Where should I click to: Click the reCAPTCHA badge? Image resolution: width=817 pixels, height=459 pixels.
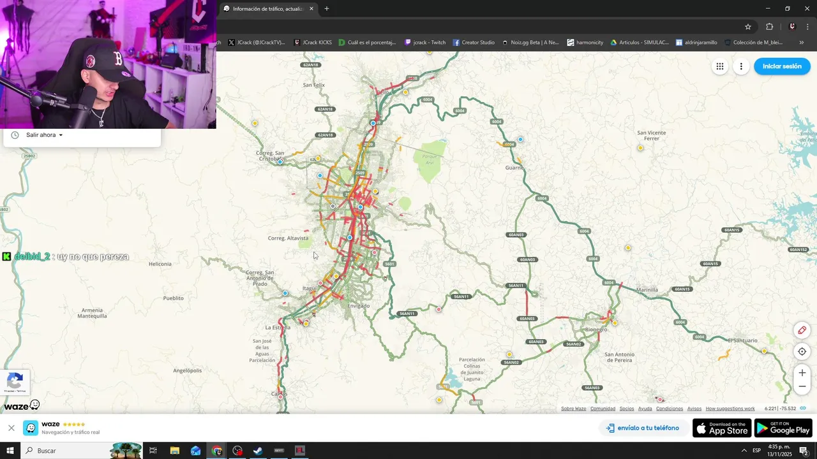pyautogui.click(x=15, y=382)
